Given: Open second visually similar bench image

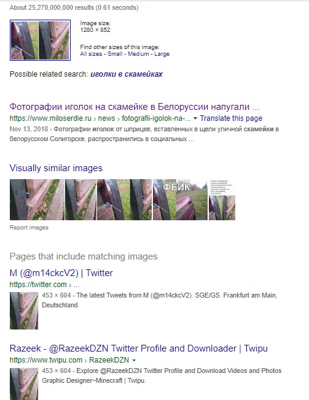Looking at the screenshot, I should (x=80, y=200).
